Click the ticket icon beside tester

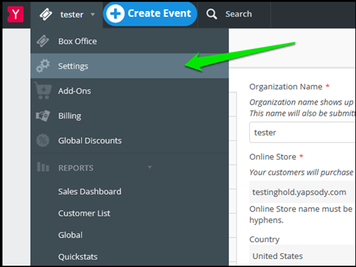click(46, 14)
